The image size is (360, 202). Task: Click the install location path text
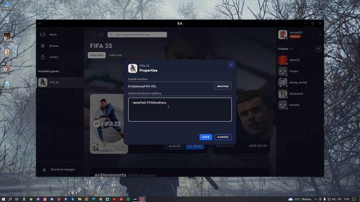click(x=142, y=86)
